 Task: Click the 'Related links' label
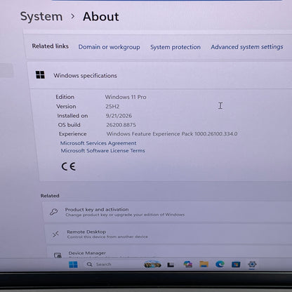click(51, 46)
